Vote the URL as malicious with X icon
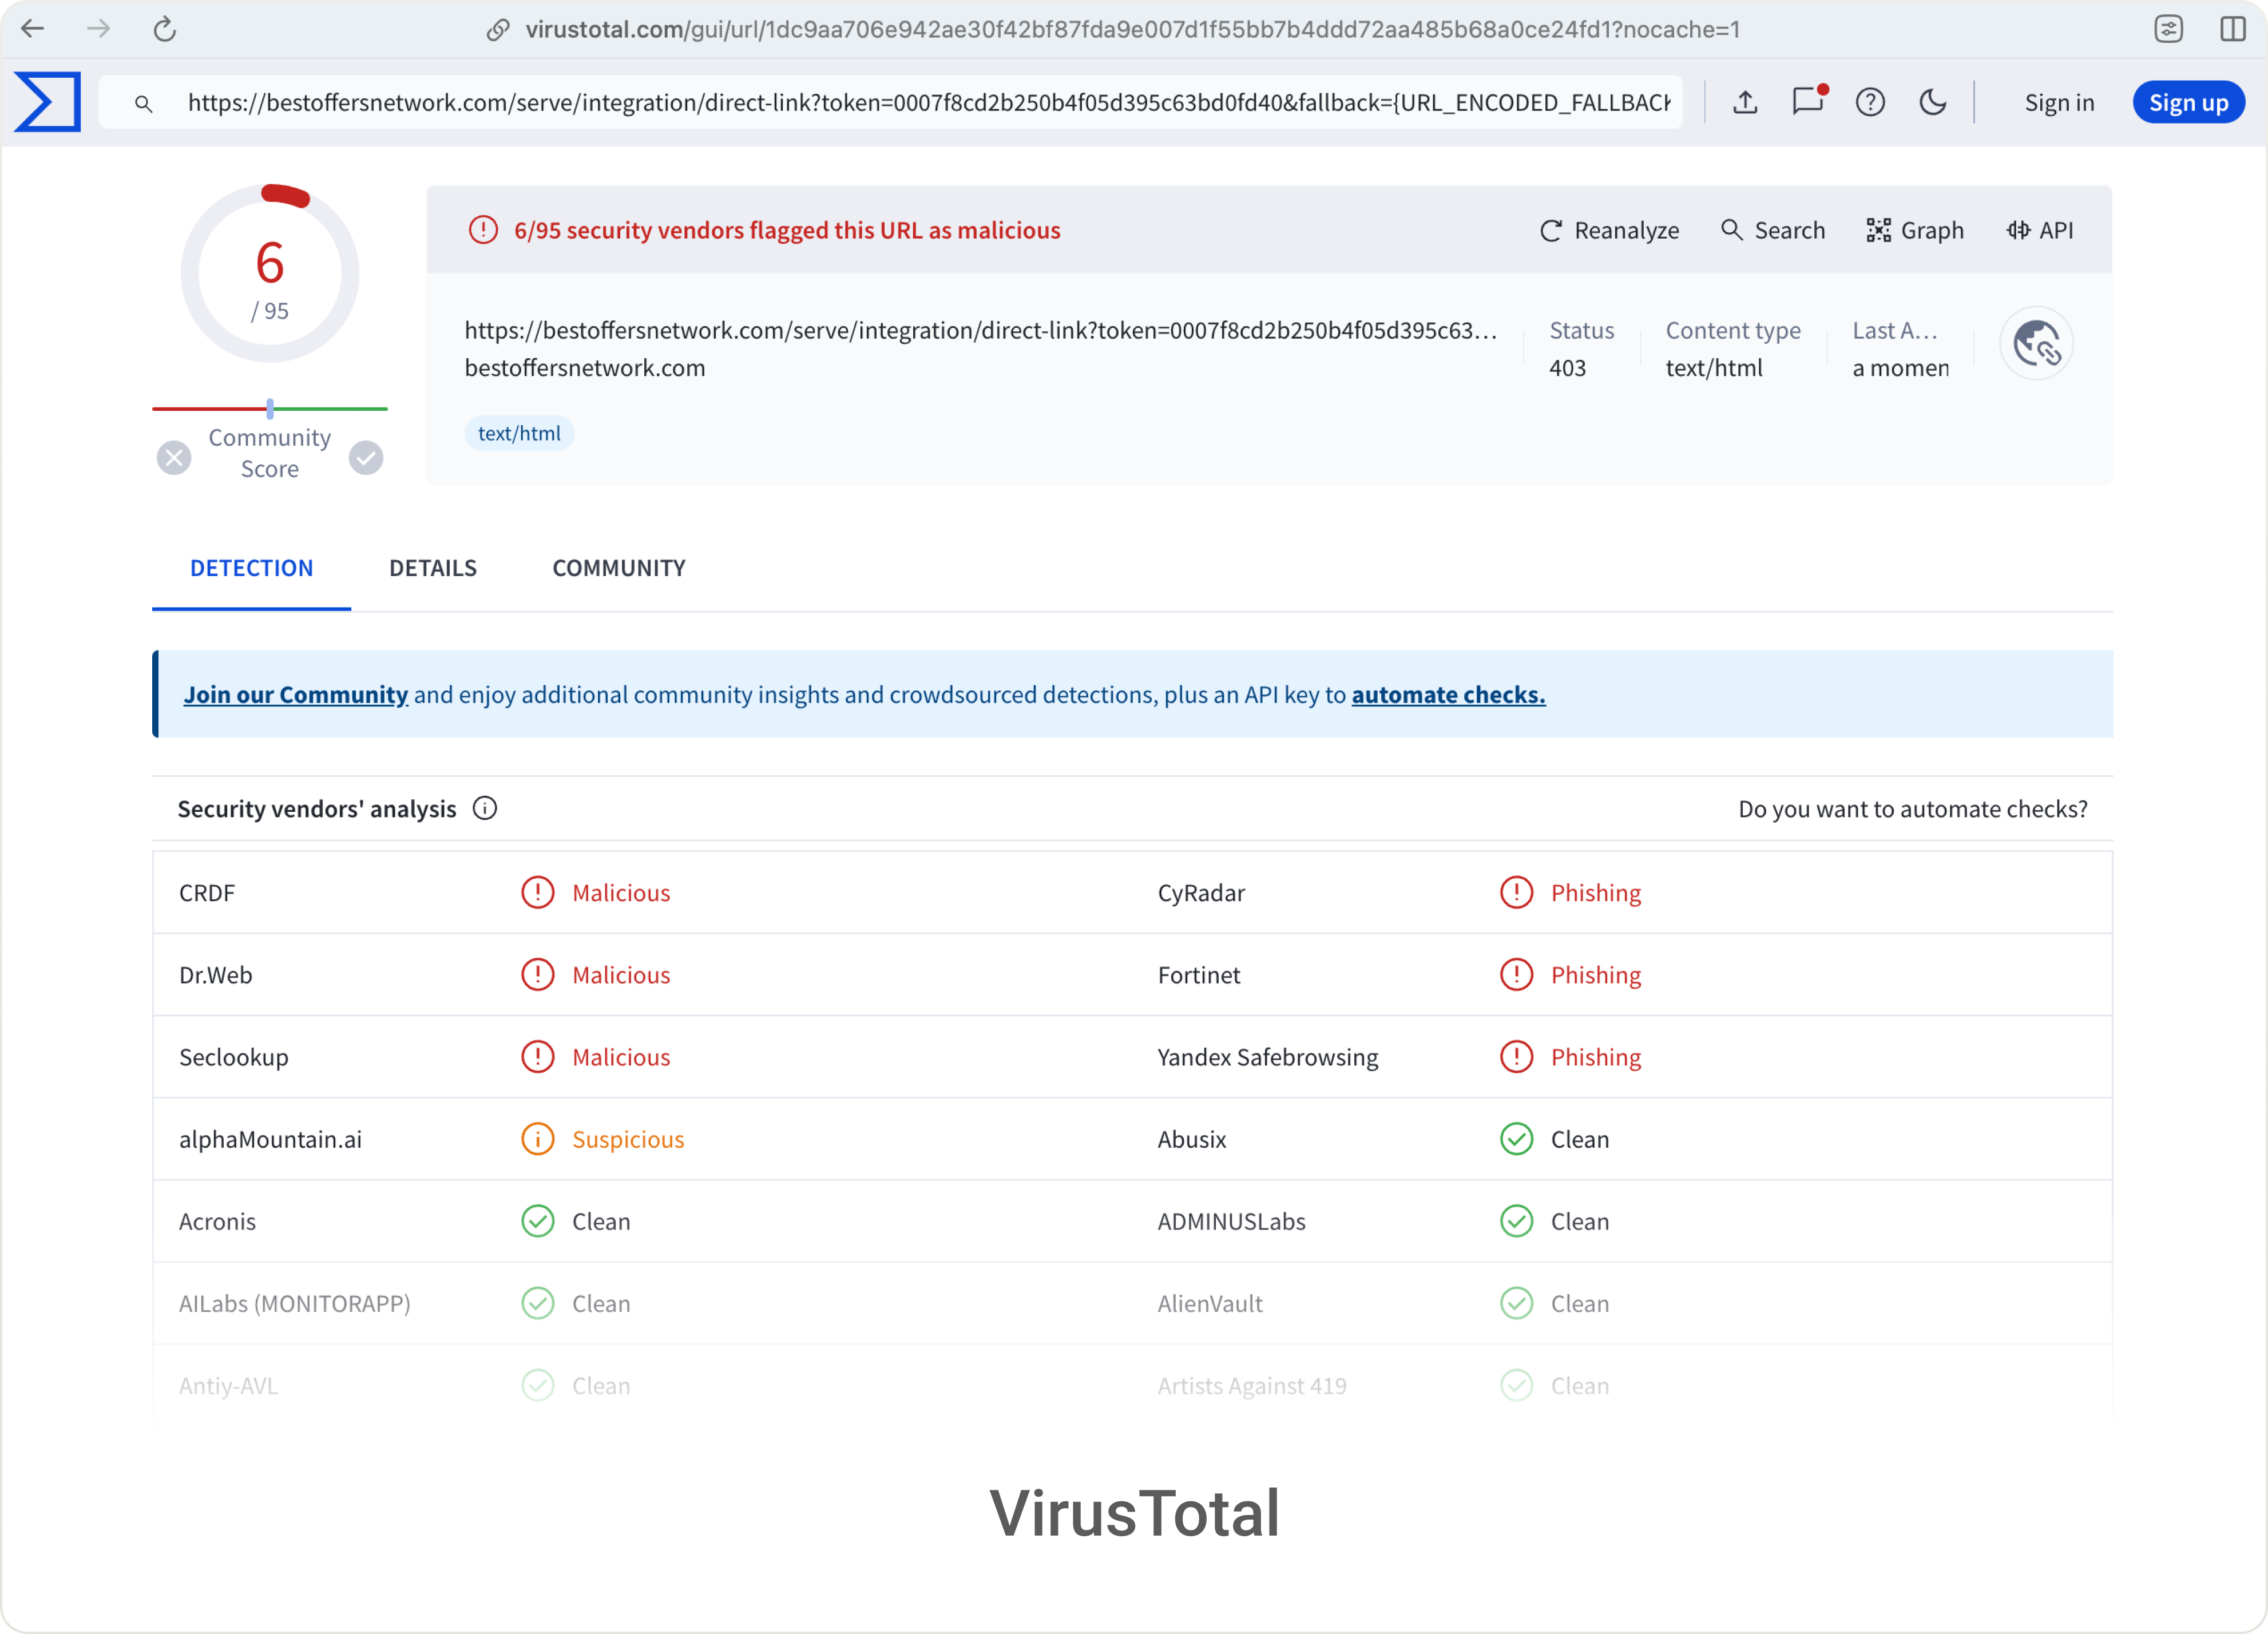Image resolution: width=2268 pixels, height=1634 pixels. tap(174, 457)
